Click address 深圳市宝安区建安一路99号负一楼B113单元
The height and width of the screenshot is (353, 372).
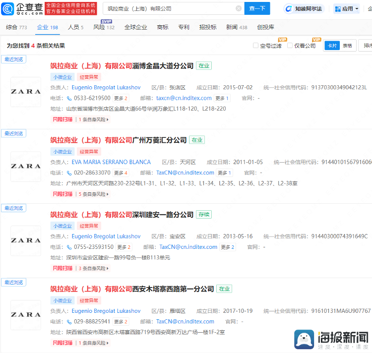click(118, 258)
